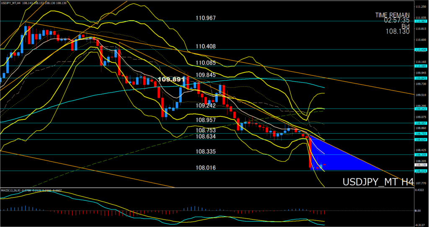Click the -0.3127 MACD axis value

click(x=420, y=224)
